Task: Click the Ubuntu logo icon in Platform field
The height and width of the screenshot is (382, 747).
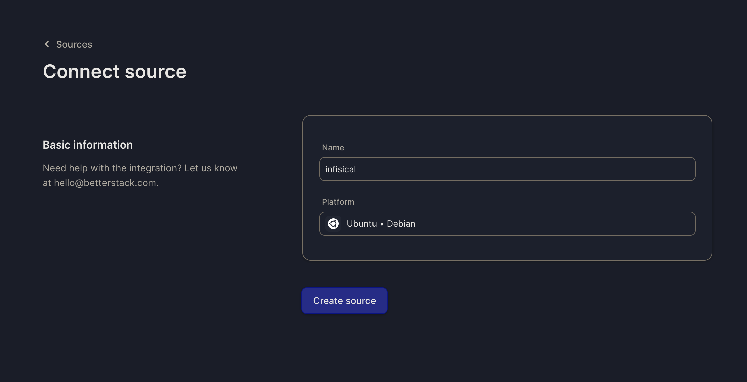Action: [x=333, y=224]
